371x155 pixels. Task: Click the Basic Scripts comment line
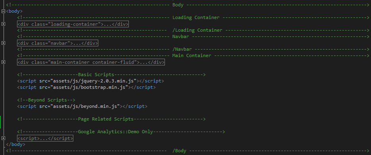(x=111, y=75)
